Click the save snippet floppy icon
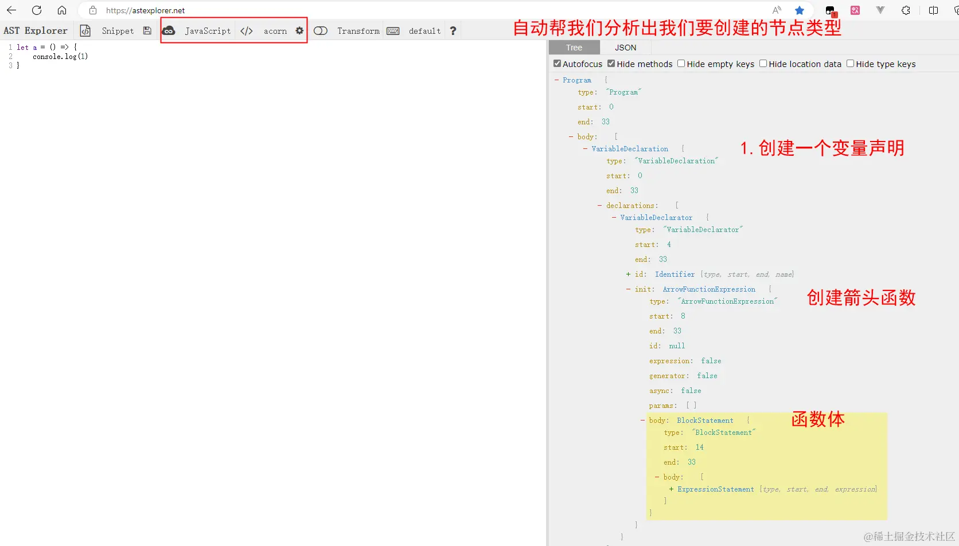959x546 pixels. point(147,31)
